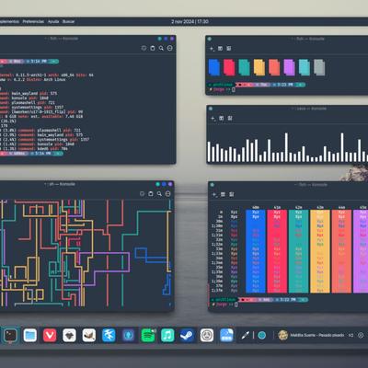The width and height of the screenshot is (368, 368).
Task: Add new tab in bottom-right color-table Konsole
Action: pyautogui.click(x=214, y=194)
